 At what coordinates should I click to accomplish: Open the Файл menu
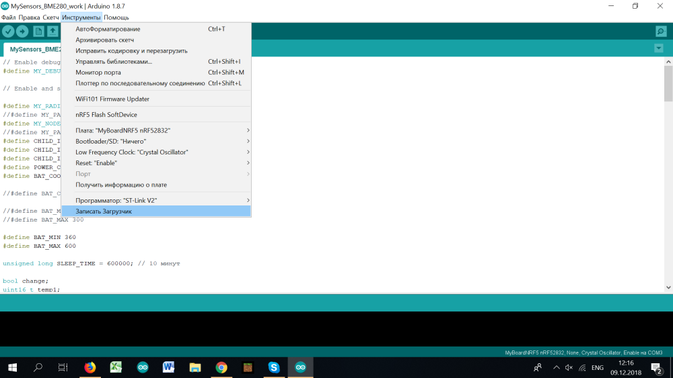9,17
